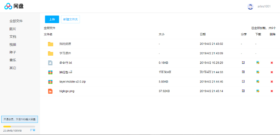Open the 我的资源 folder name

point(65,44)
